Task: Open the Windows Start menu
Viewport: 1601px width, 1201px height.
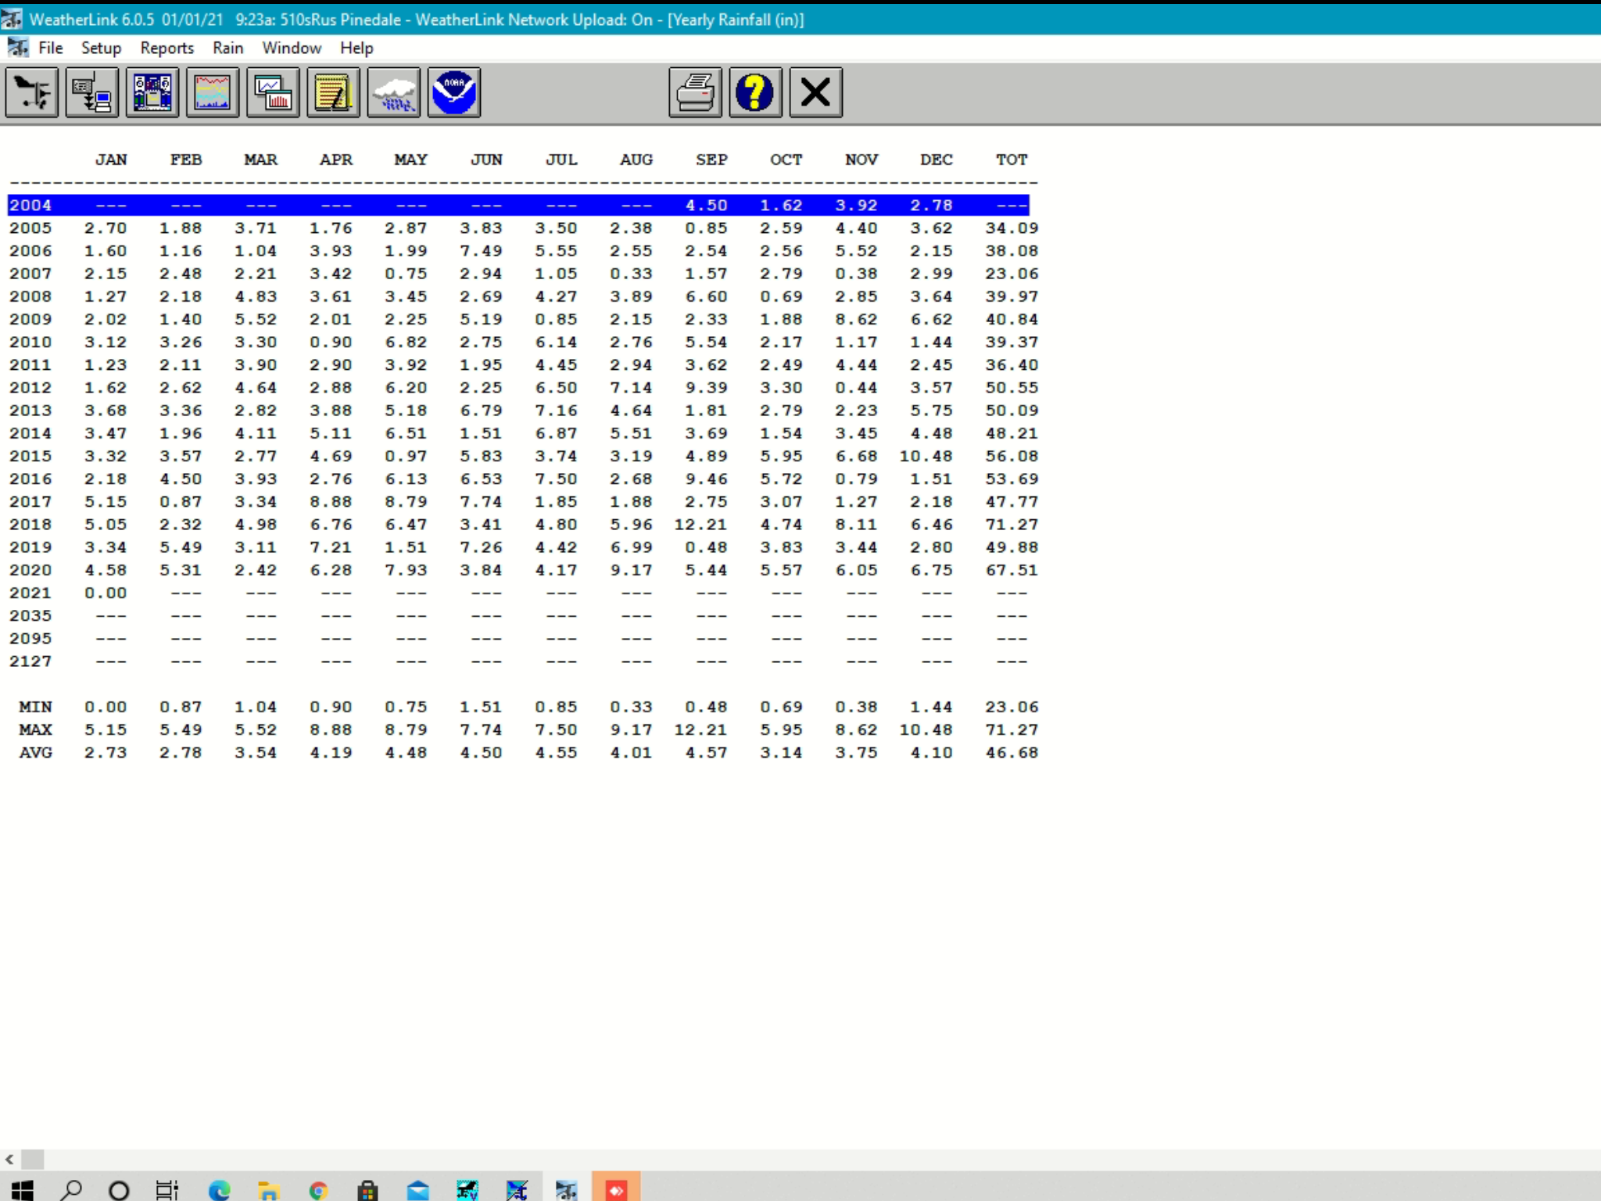Action: pos(23,1190)
